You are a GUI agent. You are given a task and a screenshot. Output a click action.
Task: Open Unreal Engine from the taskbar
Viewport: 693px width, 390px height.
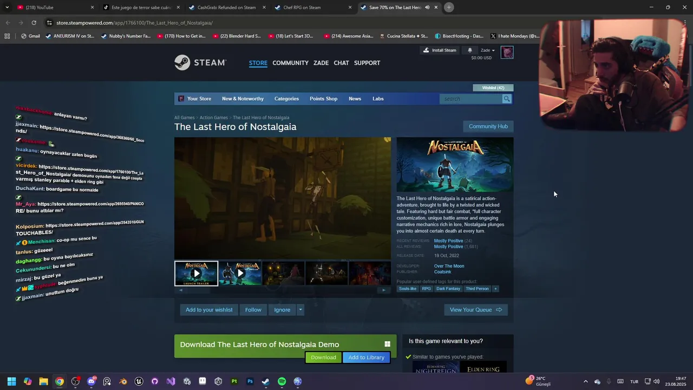point(139,381)
